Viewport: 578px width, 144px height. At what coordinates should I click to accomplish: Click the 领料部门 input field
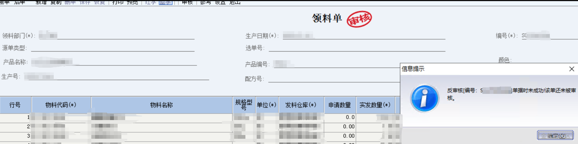coord(116,36)
